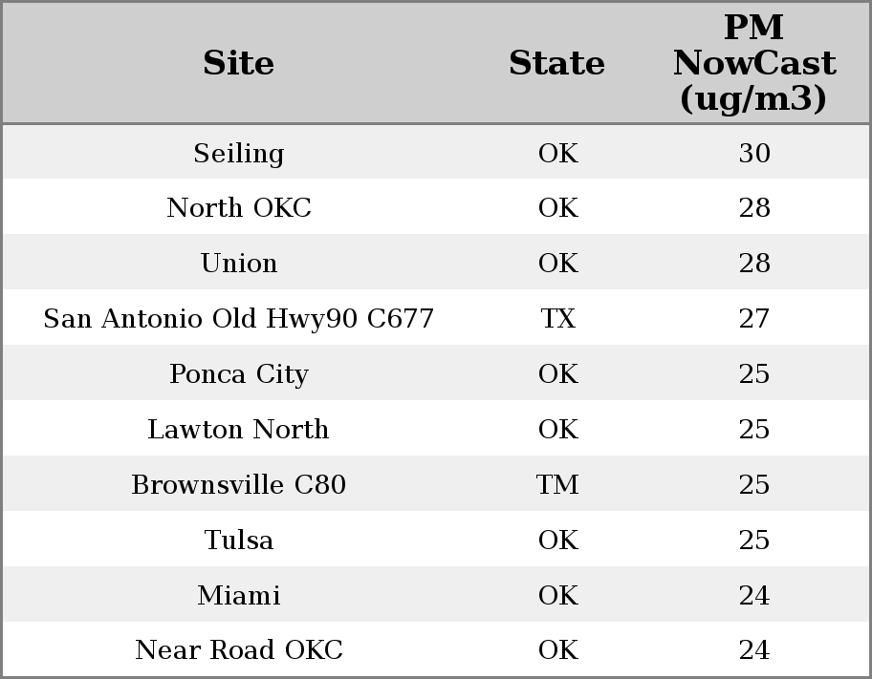
Task: Click the Union site name
Action: click(239, 264)
